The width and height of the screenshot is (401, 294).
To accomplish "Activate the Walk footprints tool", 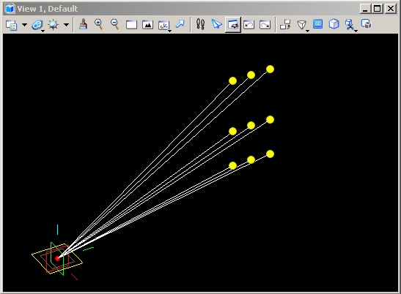I will coord(200,25).
